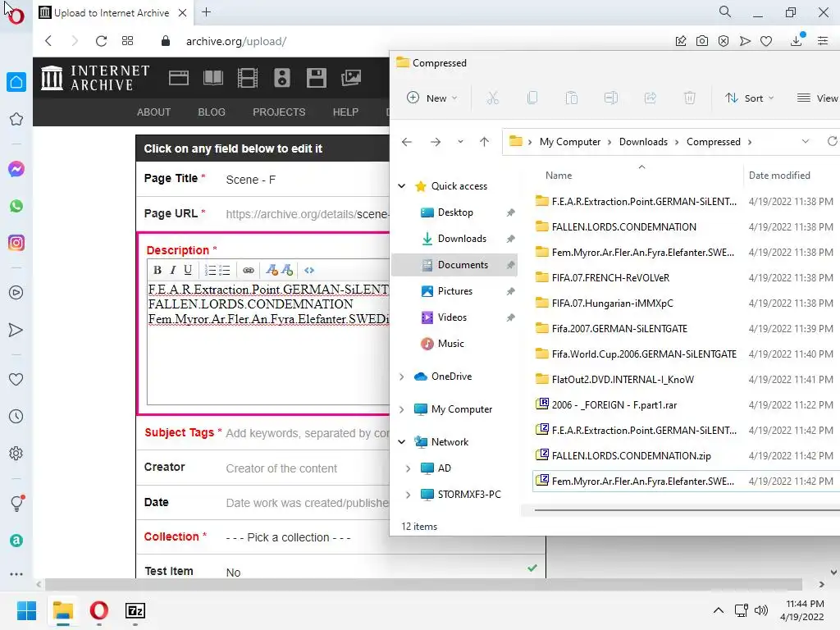Viewport: 840px width, 630px height.
Task: Apply italic in description editor
Action: click(x=172, y=270)
